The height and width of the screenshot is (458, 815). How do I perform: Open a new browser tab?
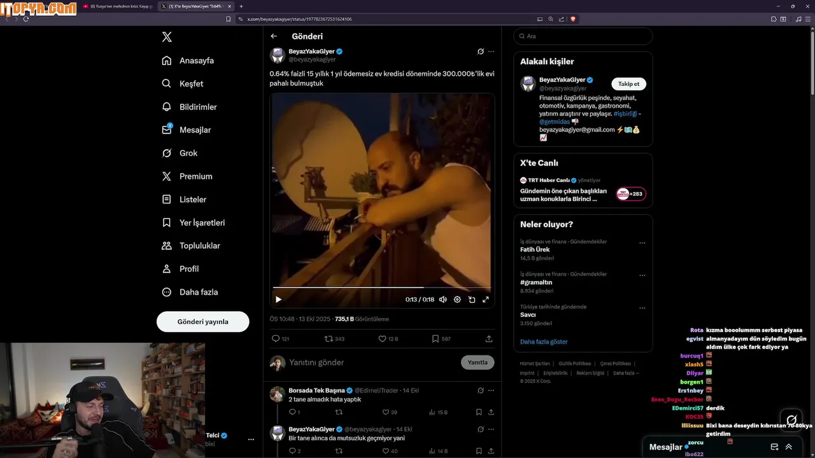[241, 6]
